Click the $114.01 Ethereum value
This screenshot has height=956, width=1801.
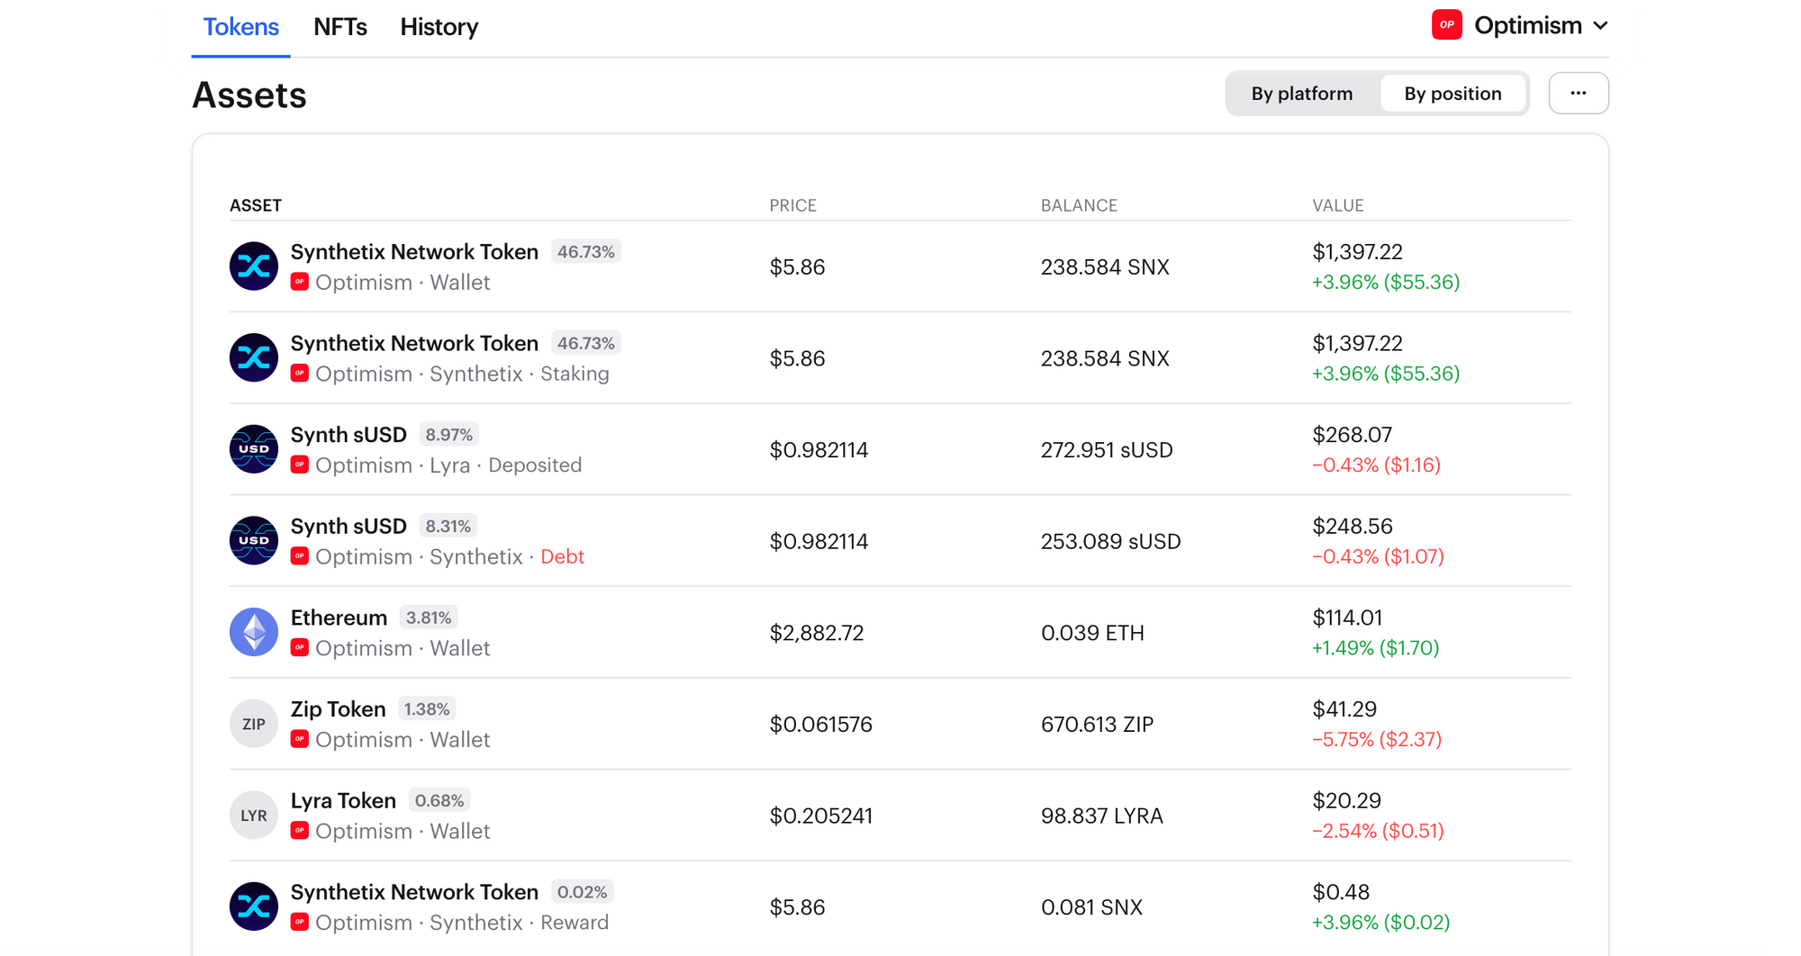pos(1347,618)
